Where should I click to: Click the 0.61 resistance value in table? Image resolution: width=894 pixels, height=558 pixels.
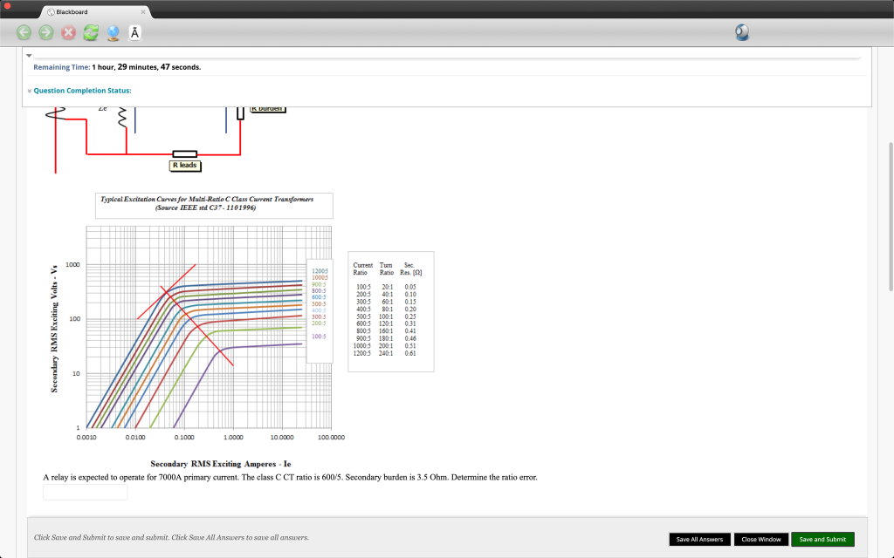410,353
